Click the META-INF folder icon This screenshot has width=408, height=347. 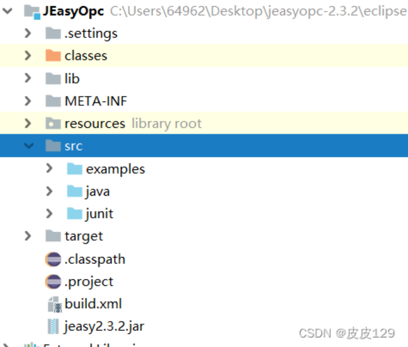click(x=53, y=101)
